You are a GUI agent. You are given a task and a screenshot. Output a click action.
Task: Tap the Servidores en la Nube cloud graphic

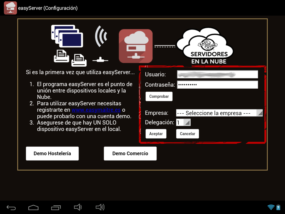pyautogui.click(x=205, y=46)
